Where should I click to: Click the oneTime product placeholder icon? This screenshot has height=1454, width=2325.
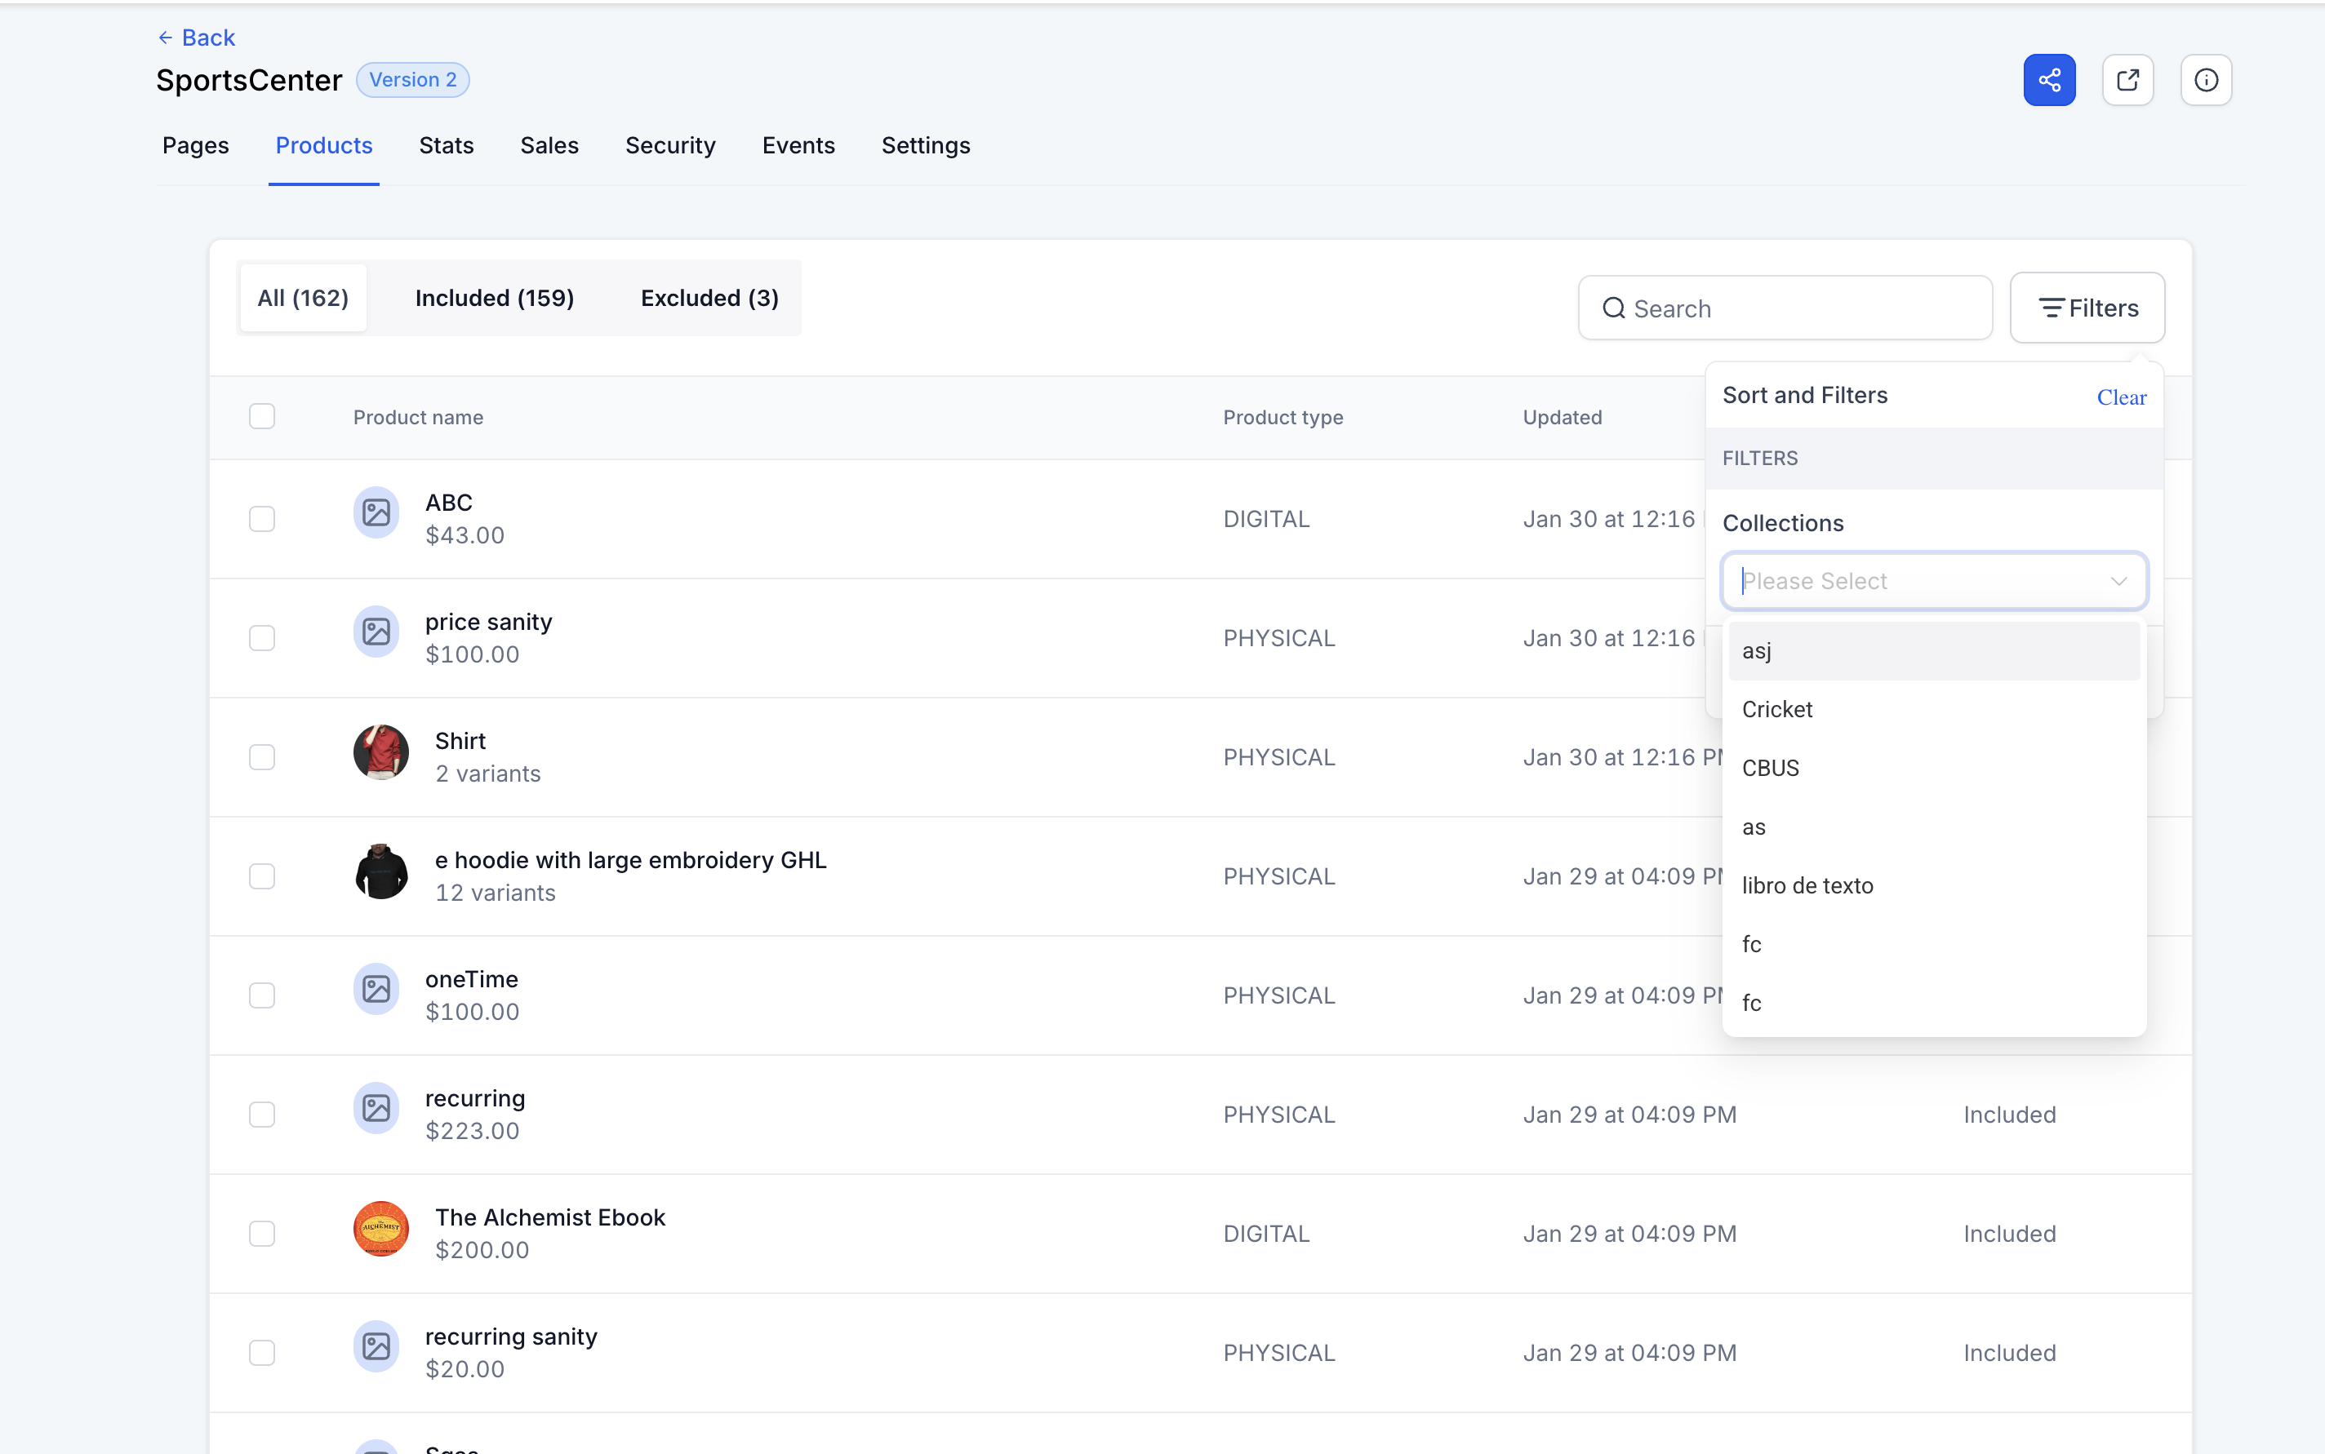click(376, 990)
